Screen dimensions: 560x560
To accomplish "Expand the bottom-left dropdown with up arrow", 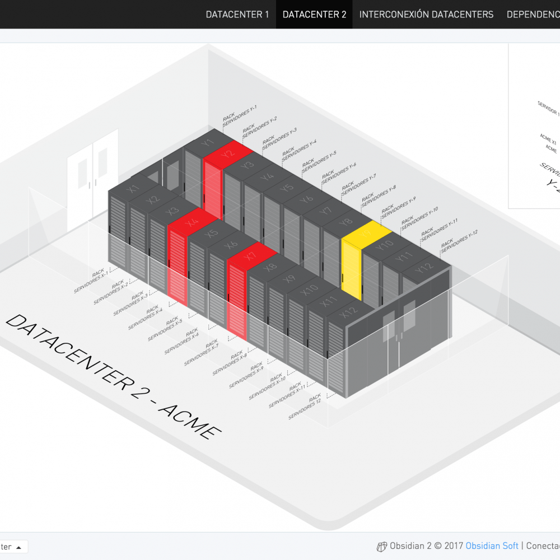I will [x=13, y=547].
